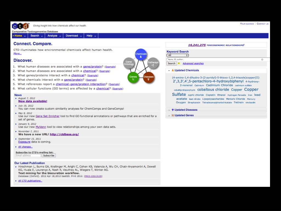
Task: Open the Help menu
Action: pyautogui.click(x=91, y=36)
